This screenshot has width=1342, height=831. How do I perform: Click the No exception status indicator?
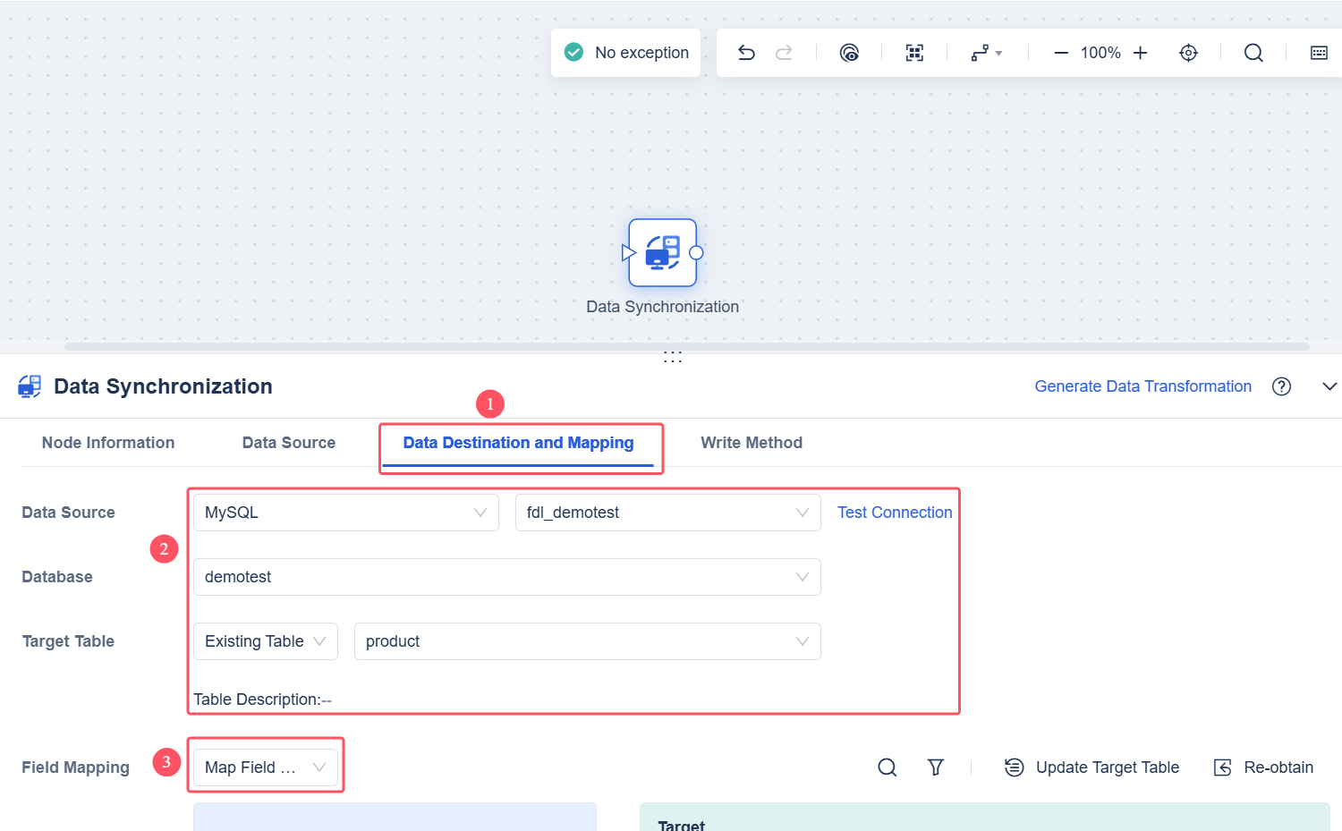coord(626,53)
